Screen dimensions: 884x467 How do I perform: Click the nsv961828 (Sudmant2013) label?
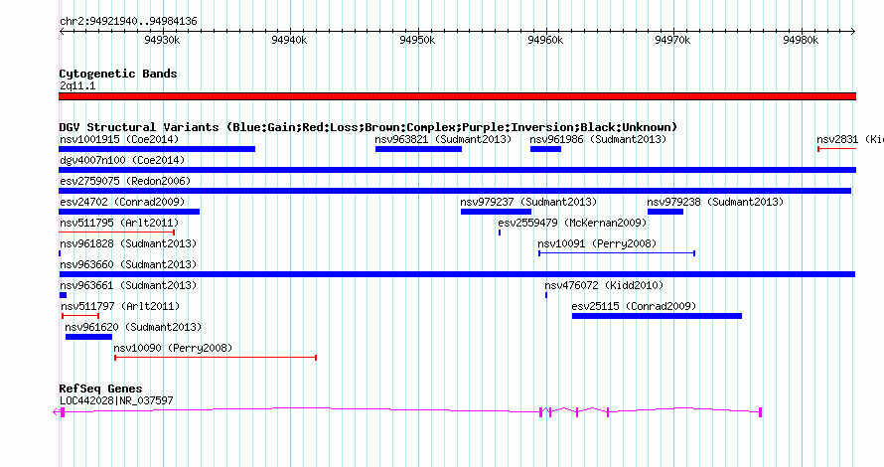[x=128, y=243]
